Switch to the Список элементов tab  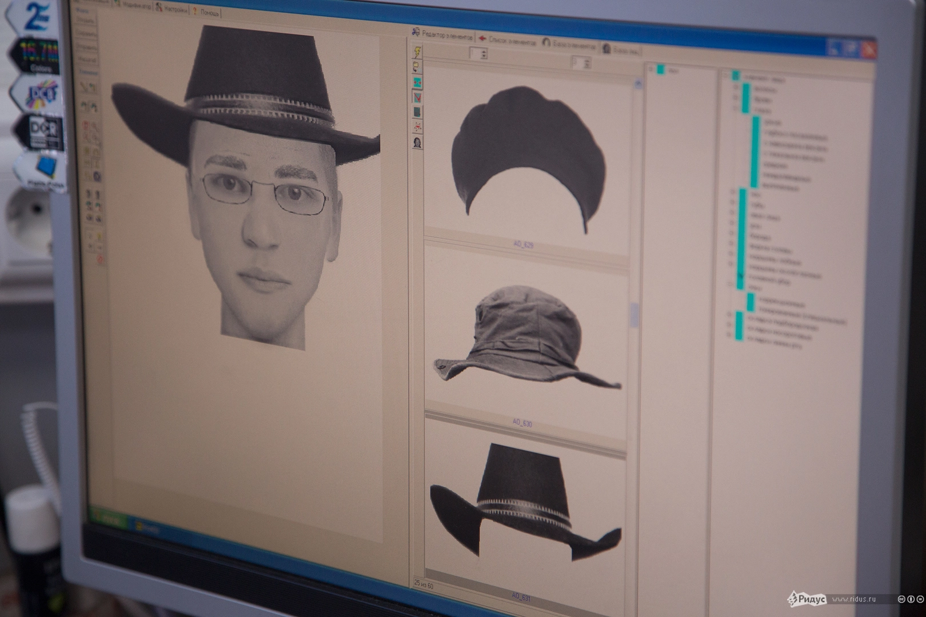pos(508,41)
